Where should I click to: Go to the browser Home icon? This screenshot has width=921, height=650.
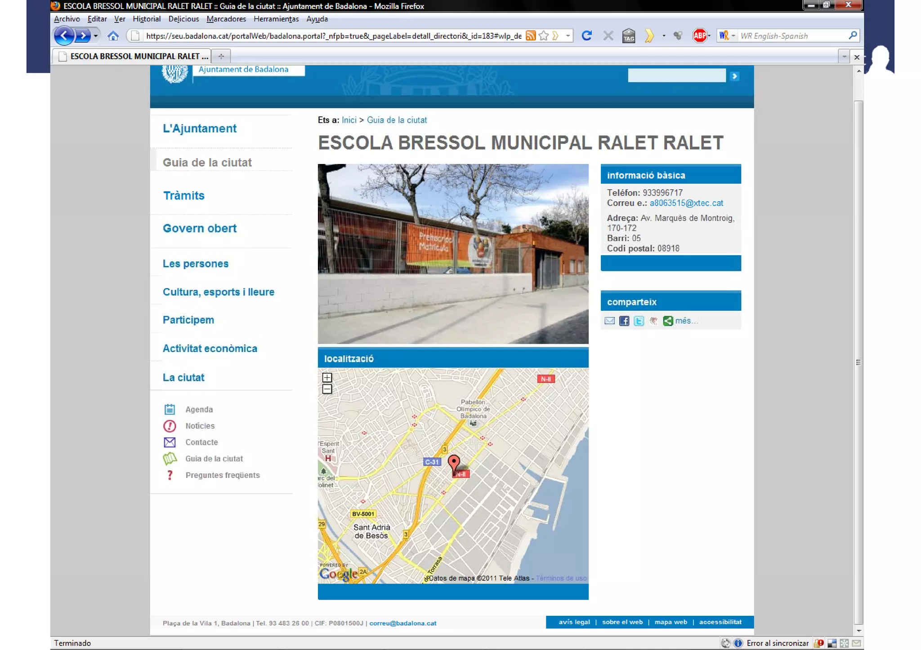(113, 35)
